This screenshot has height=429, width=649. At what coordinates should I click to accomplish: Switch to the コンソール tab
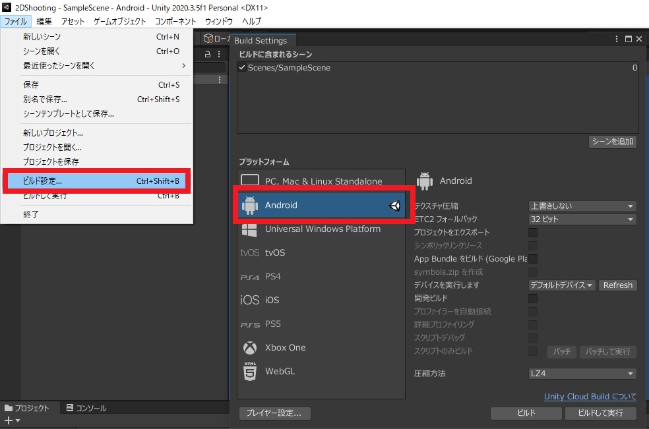click(86, 408)
